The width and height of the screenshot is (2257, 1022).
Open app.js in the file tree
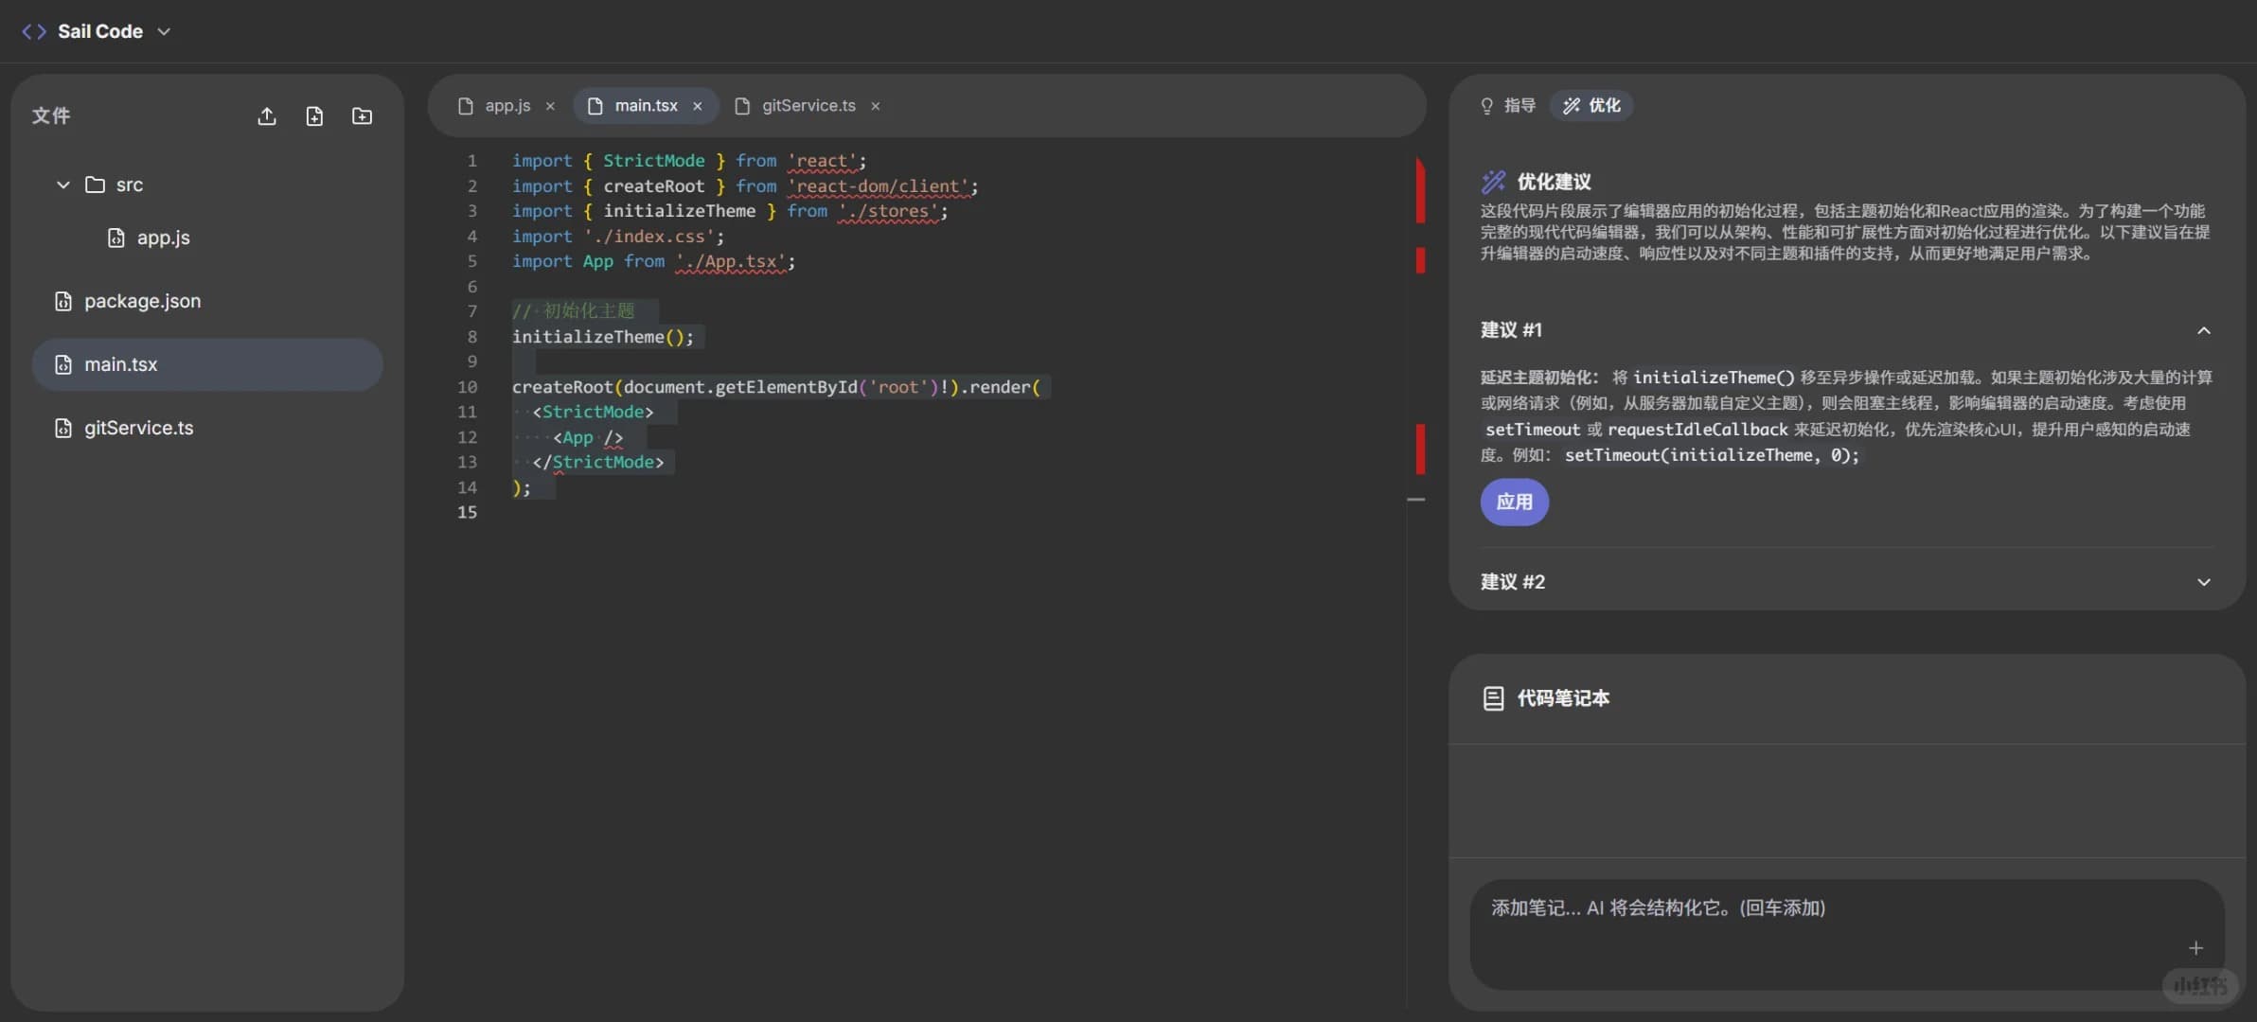[163, 238]
